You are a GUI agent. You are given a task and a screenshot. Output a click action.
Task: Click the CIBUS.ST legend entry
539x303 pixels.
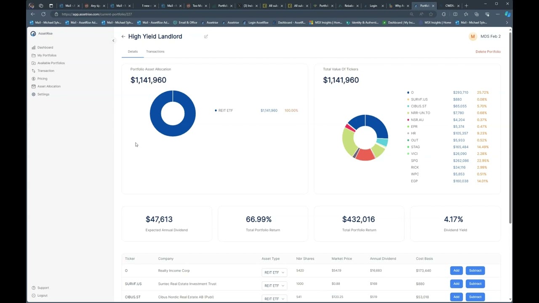click(x=419, y=106)
